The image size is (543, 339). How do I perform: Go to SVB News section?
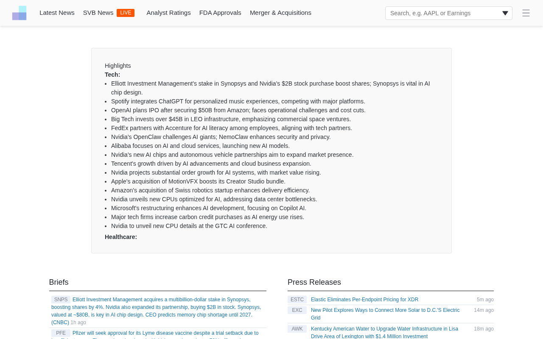(x=98, y=13)
